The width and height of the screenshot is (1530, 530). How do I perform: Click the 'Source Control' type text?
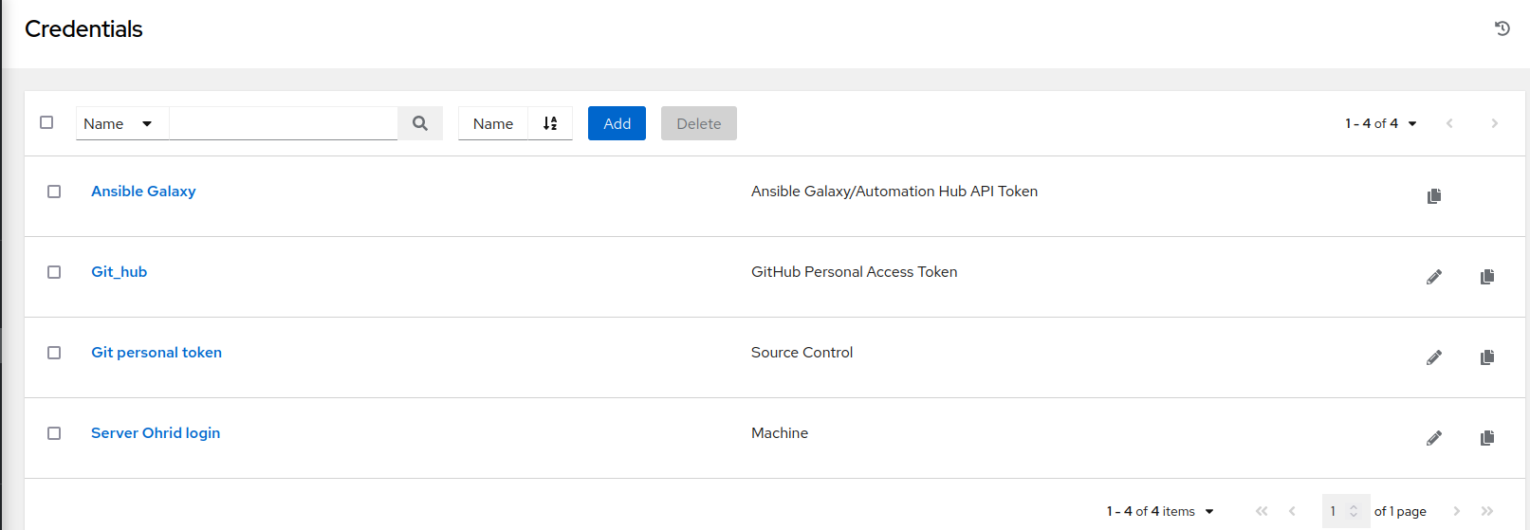802,353
